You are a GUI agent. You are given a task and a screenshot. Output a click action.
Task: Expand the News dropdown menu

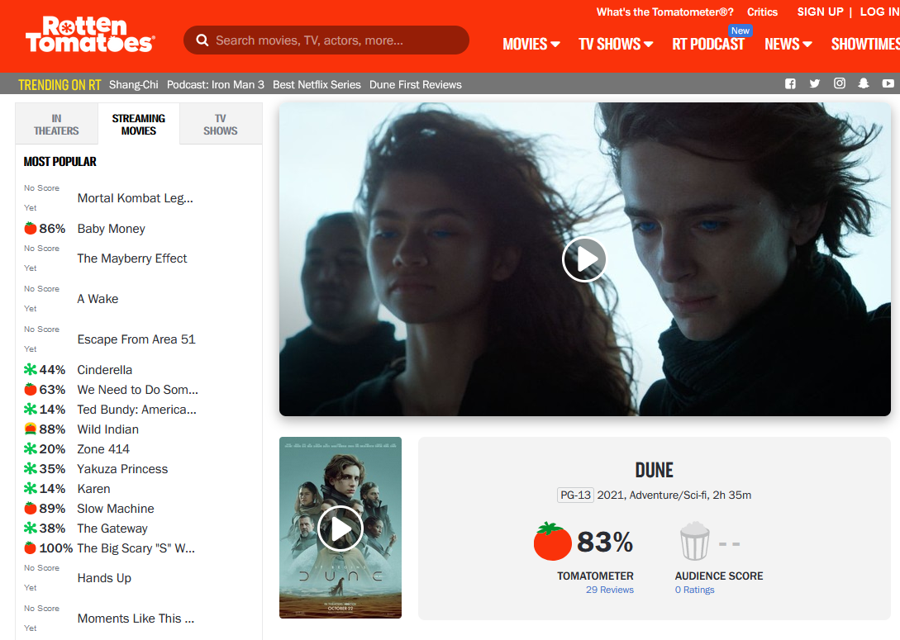(x=788, y=44)
